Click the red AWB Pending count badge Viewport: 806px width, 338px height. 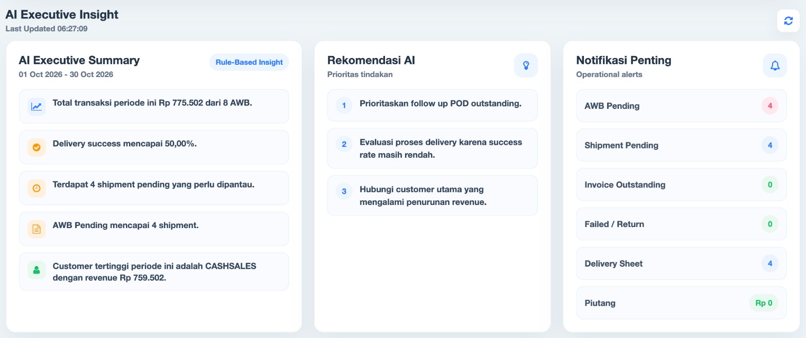point(770,106)
